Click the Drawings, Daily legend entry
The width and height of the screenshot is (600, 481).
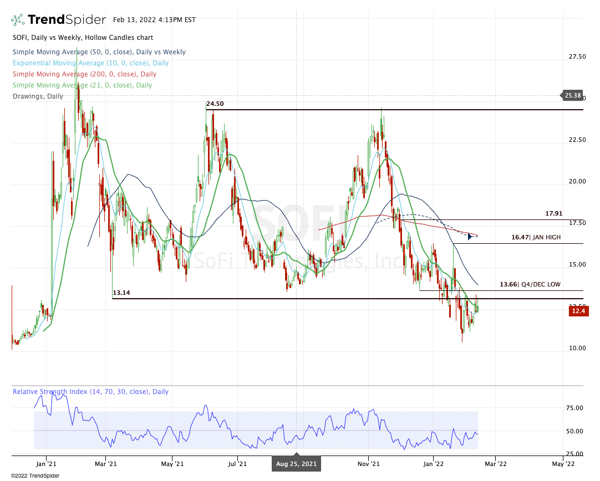pyautogui.click(x=38, y=96)
